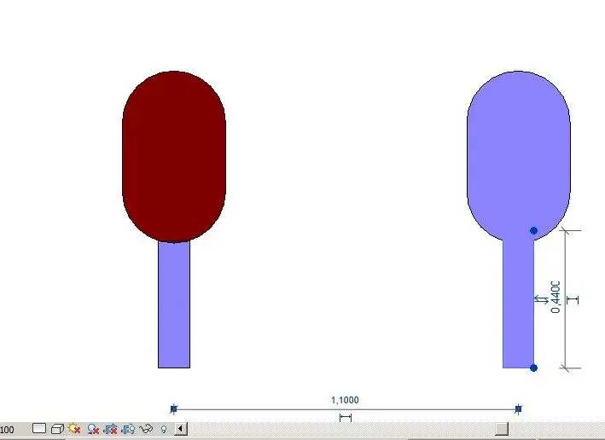Click the left endpoint of 1,1000 dimension
The width and height of the screenshot is (605, 440).
click(173, 408)
